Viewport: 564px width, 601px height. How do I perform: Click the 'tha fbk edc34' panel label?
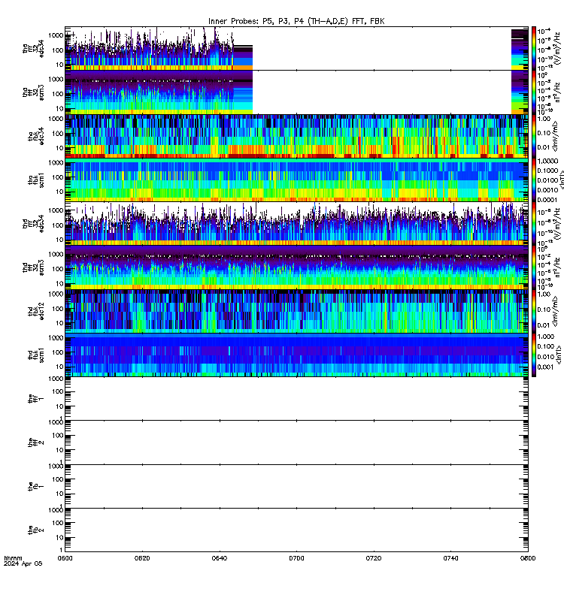point(36,137)
